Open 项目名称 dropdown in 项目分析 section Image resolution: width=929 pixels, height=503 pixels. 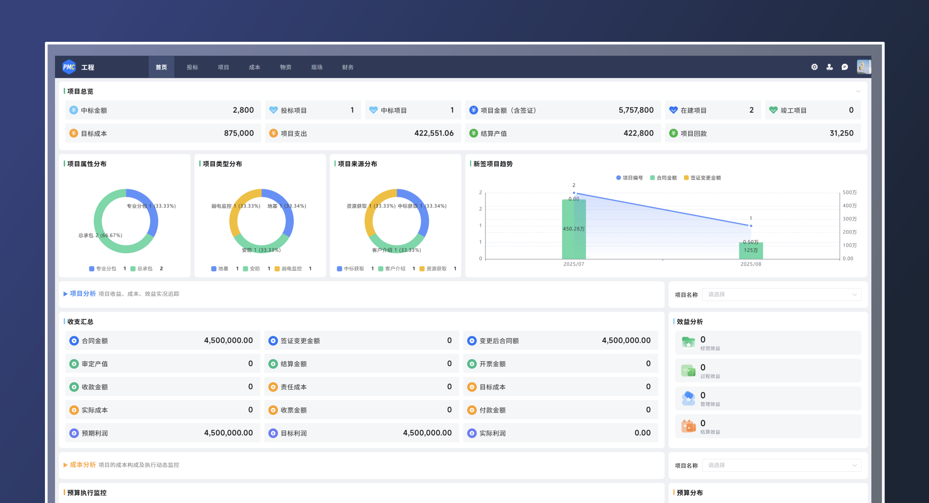tap(781, 294)
